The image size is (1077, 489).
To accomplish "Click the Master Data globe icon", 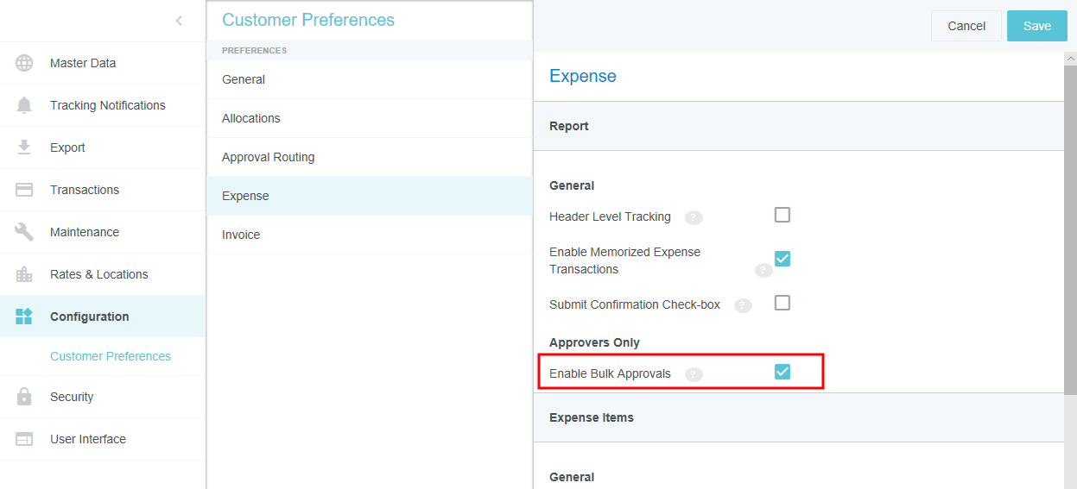I will click(24, 63).
